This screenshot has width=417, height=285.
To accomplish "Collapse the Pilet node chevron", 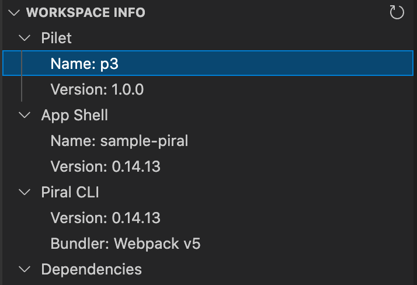I will click(25, 38).
